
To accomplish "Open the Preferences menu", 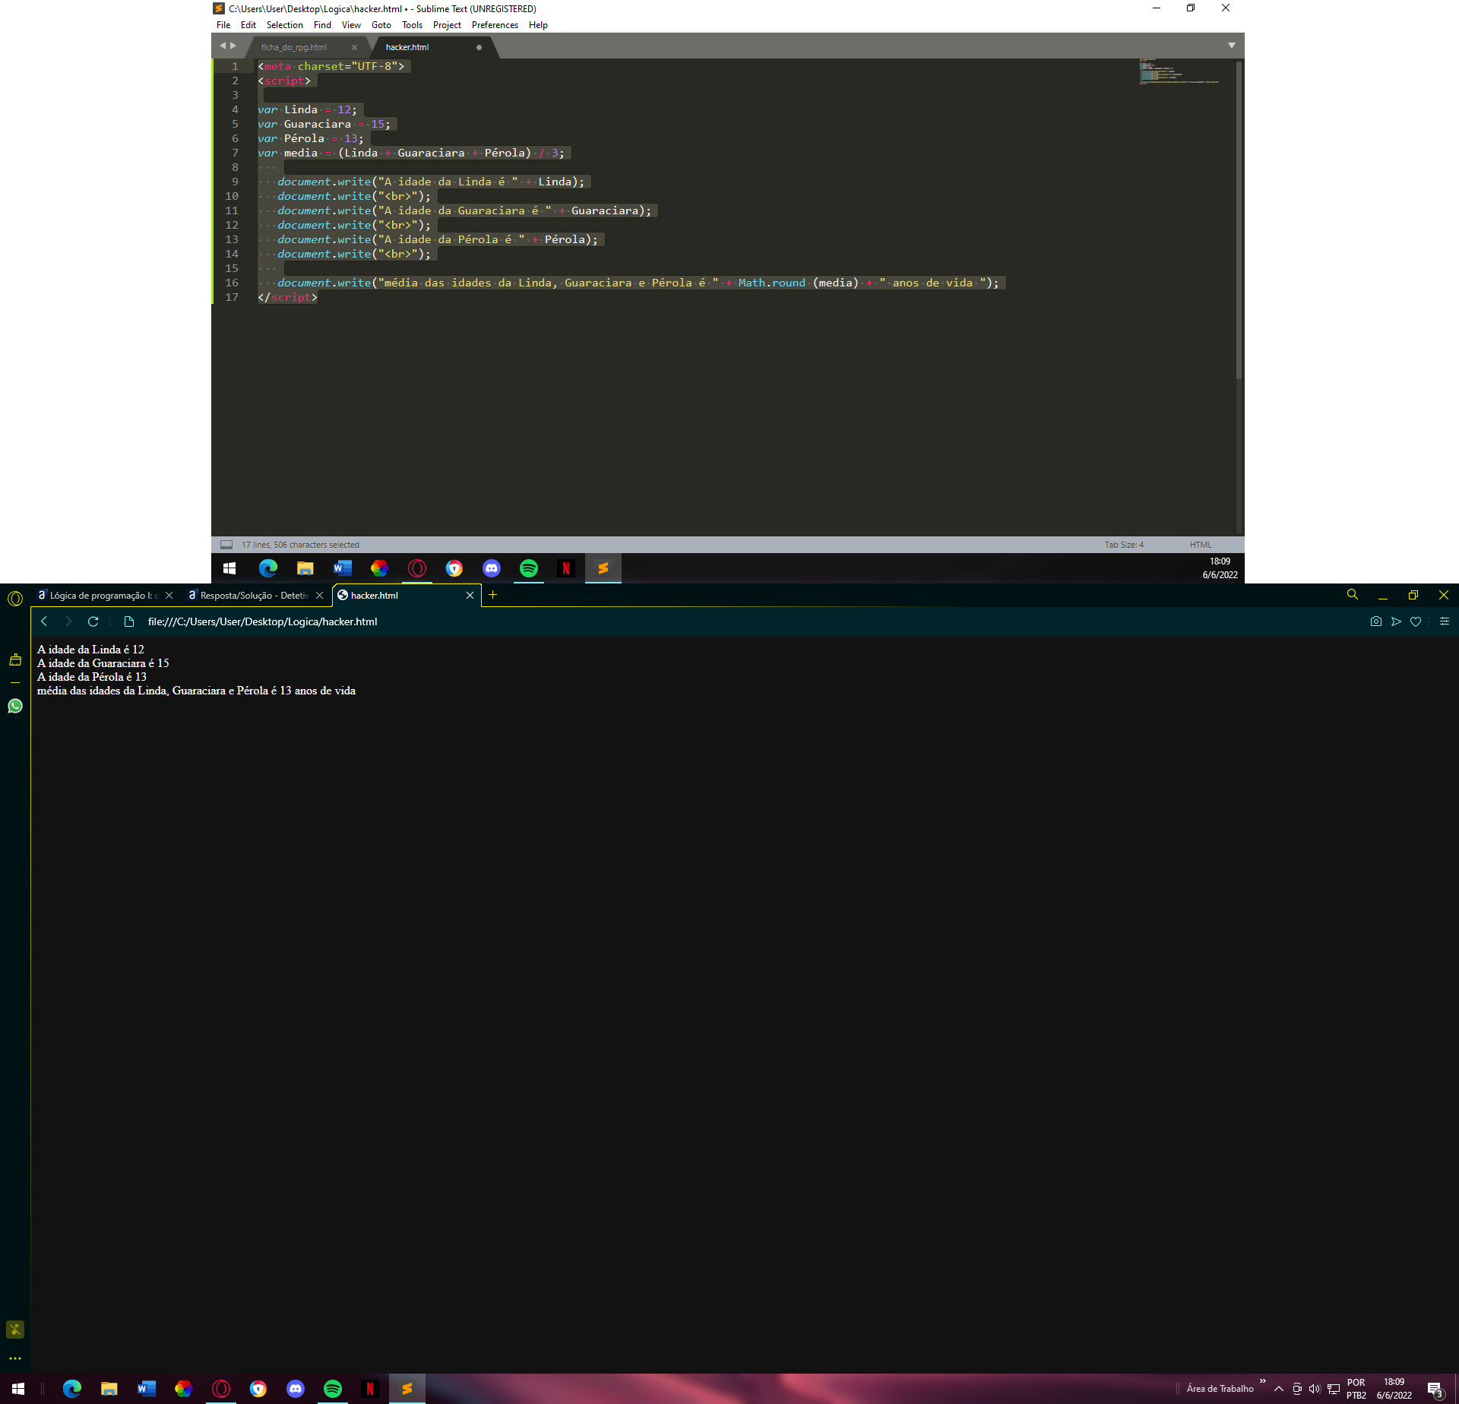I will coord(495,25).
